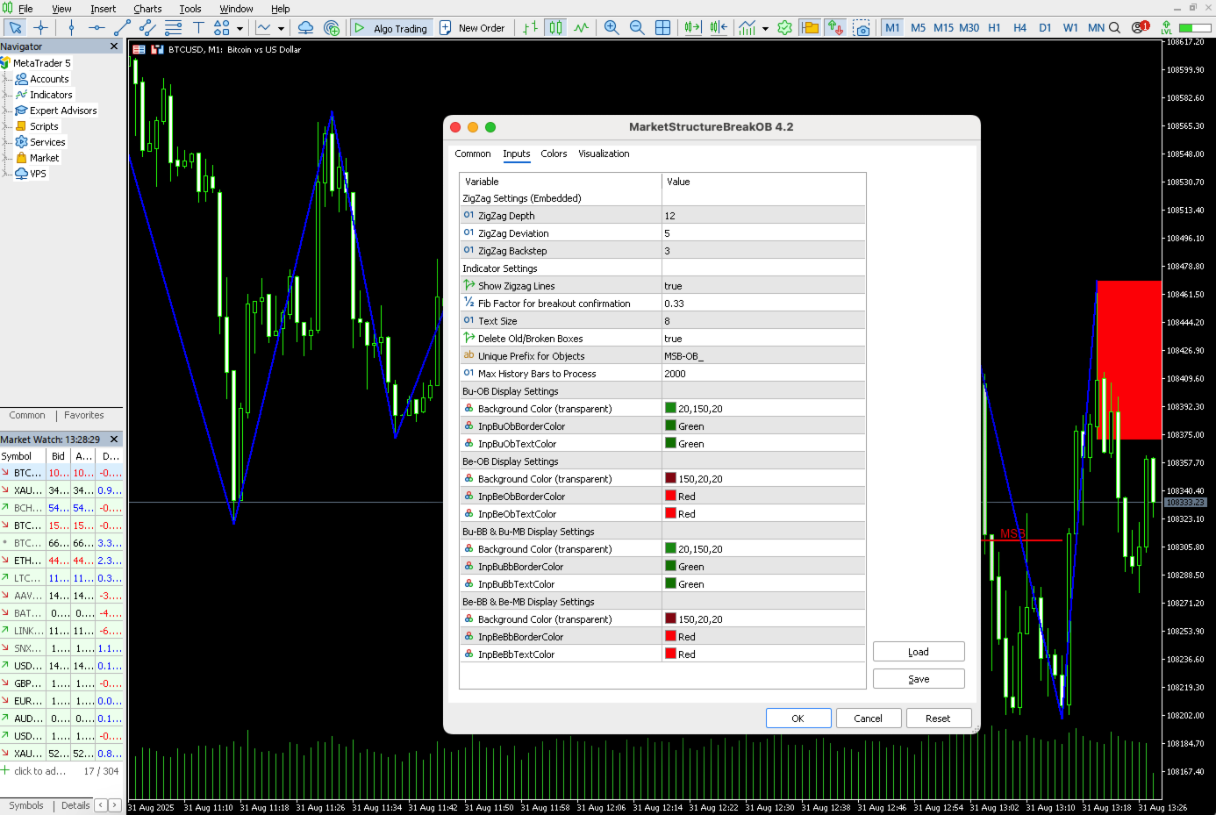Screen dimensions: 1216x815
Task: Open the cloud VPS toolbar icon
Action: 305,28
